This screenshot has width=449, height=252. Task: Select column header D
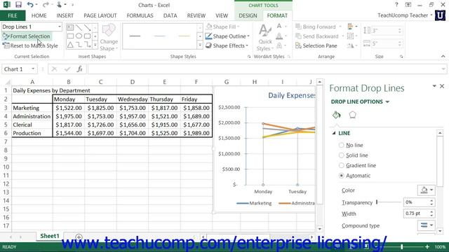[x=133, y=83]
